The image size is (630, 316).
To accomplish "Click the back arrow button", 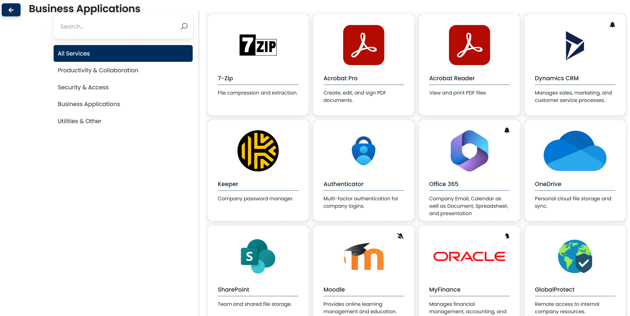I will [x=11, y=10].
